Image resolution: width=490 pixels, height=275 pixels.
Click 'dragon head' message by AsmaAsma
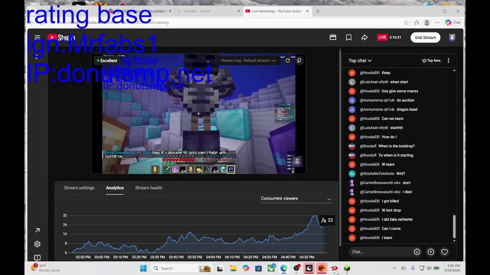pyautogui.click(x=407, y=109)
